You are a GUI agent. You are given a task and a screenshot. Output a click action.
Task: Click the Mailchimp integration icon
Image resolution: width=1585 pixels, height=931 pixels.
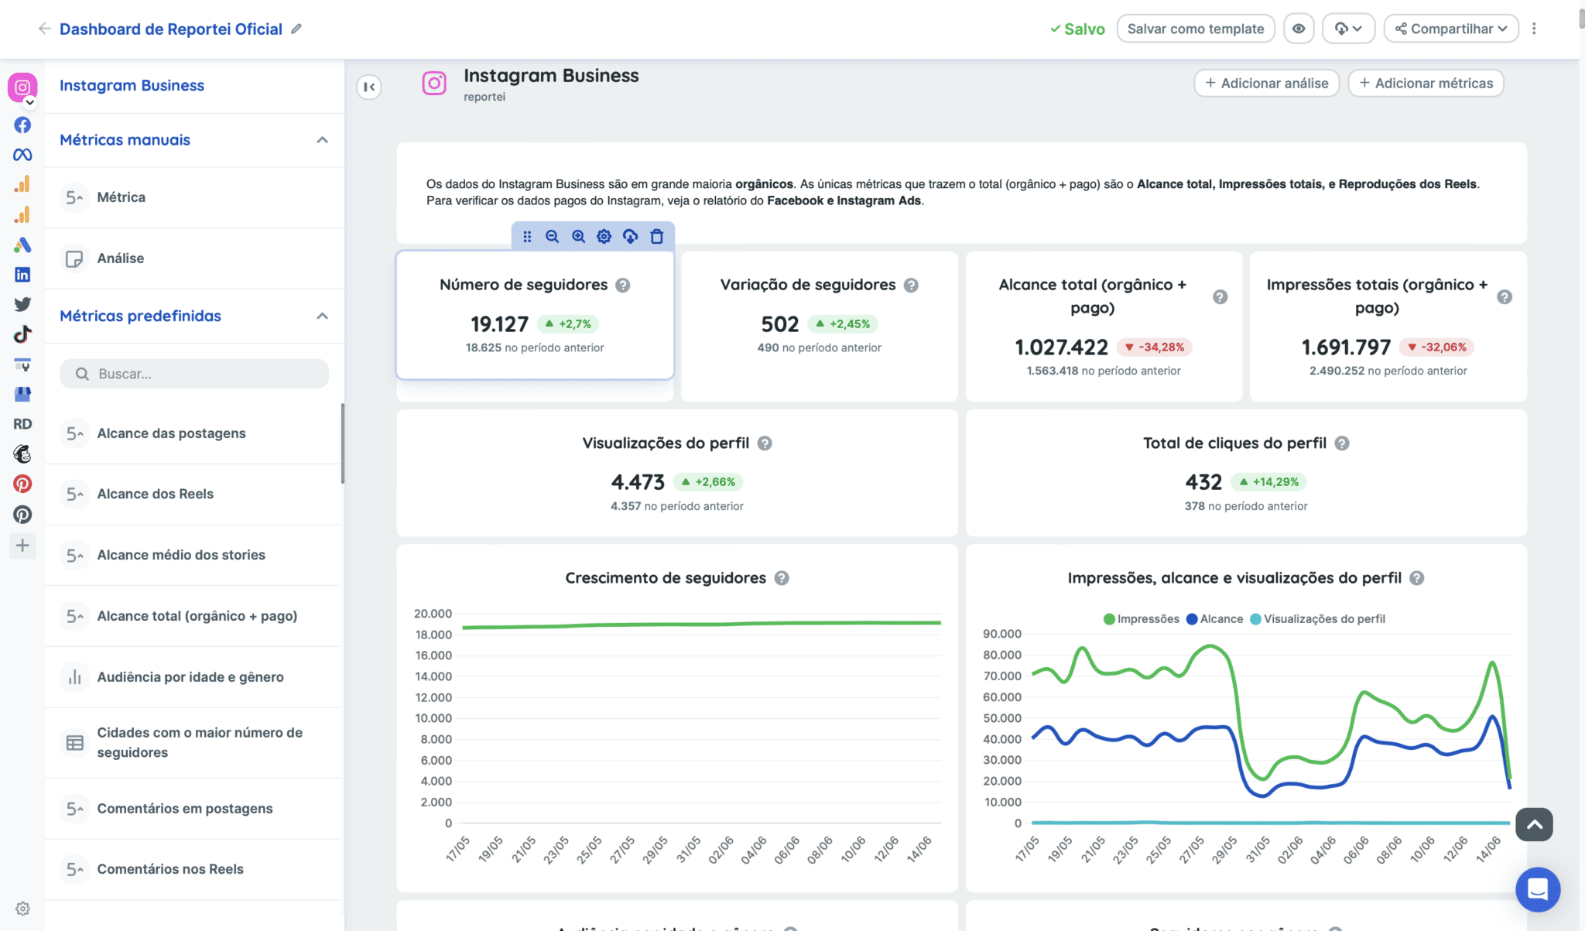[22, 454]
